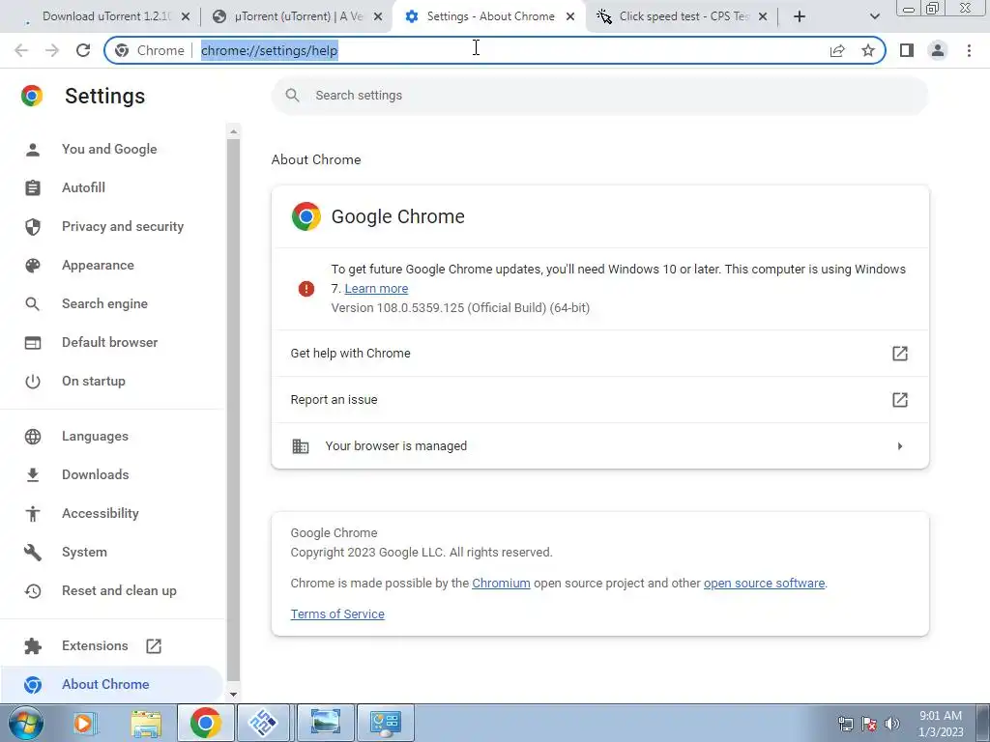The image size is (990, 742).
Task: Click the Search settings field
Action: [x=599, y=96]
